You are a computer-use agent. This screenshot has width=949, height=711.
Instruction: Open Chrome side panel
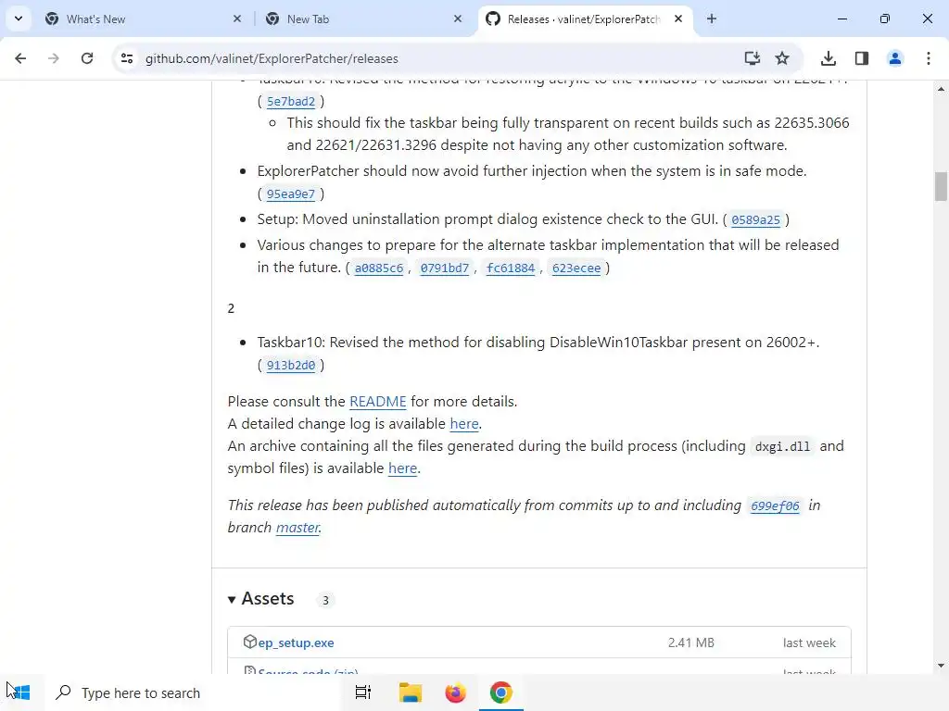(x=862, y=58)
